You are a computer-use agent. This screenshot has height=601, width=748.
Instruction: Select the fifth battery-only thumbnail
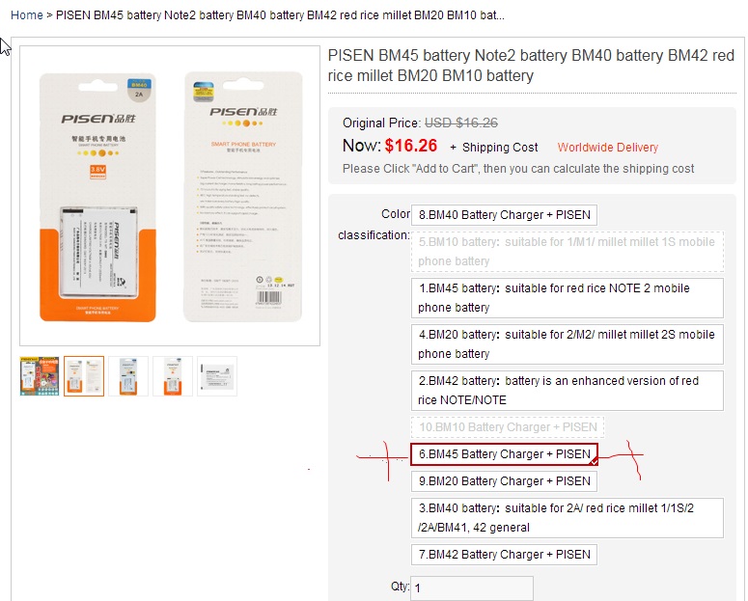coord(217,376)
